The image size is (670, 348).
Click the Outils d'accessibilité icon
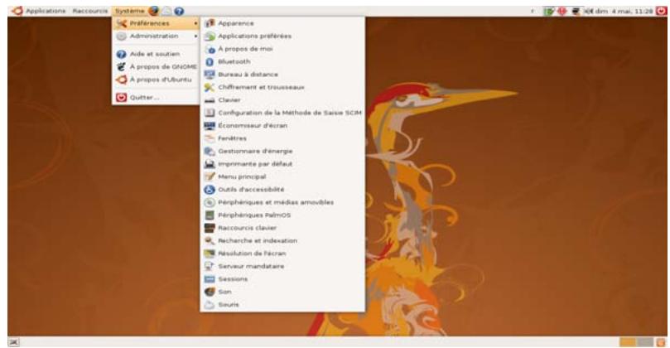(x=210, y=190)
